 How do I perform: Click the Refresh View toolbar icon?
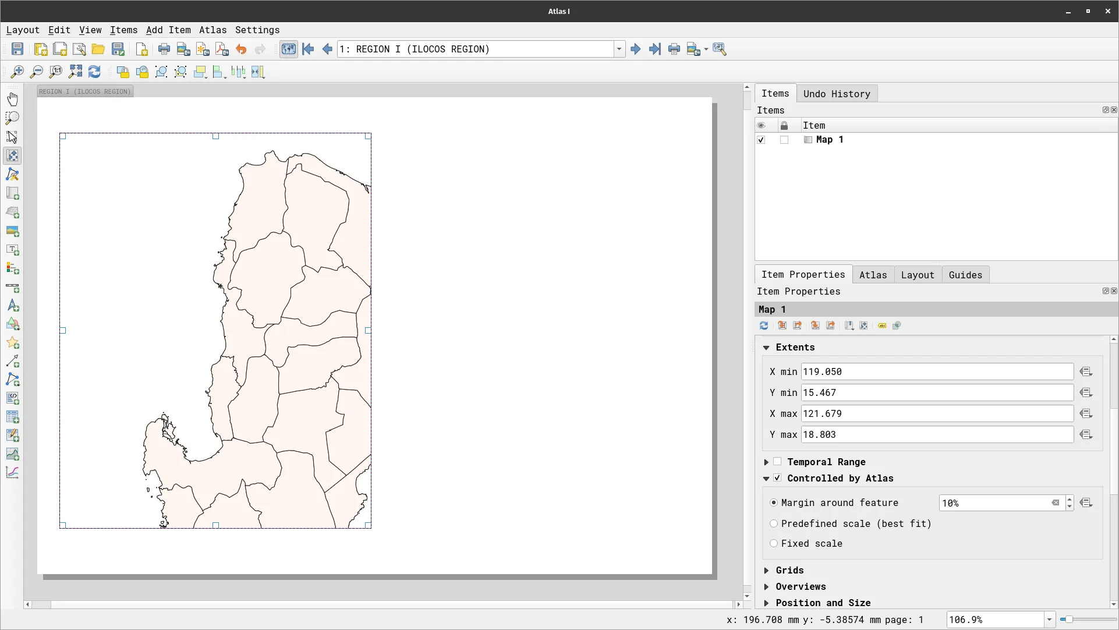coord(94,72)
